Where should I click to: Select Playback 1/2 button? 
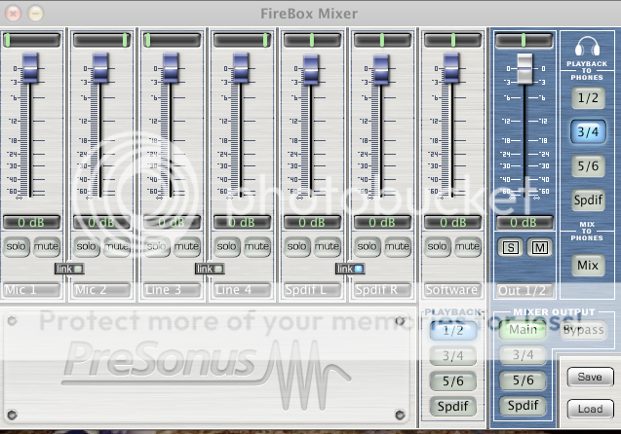coord(453,331)
